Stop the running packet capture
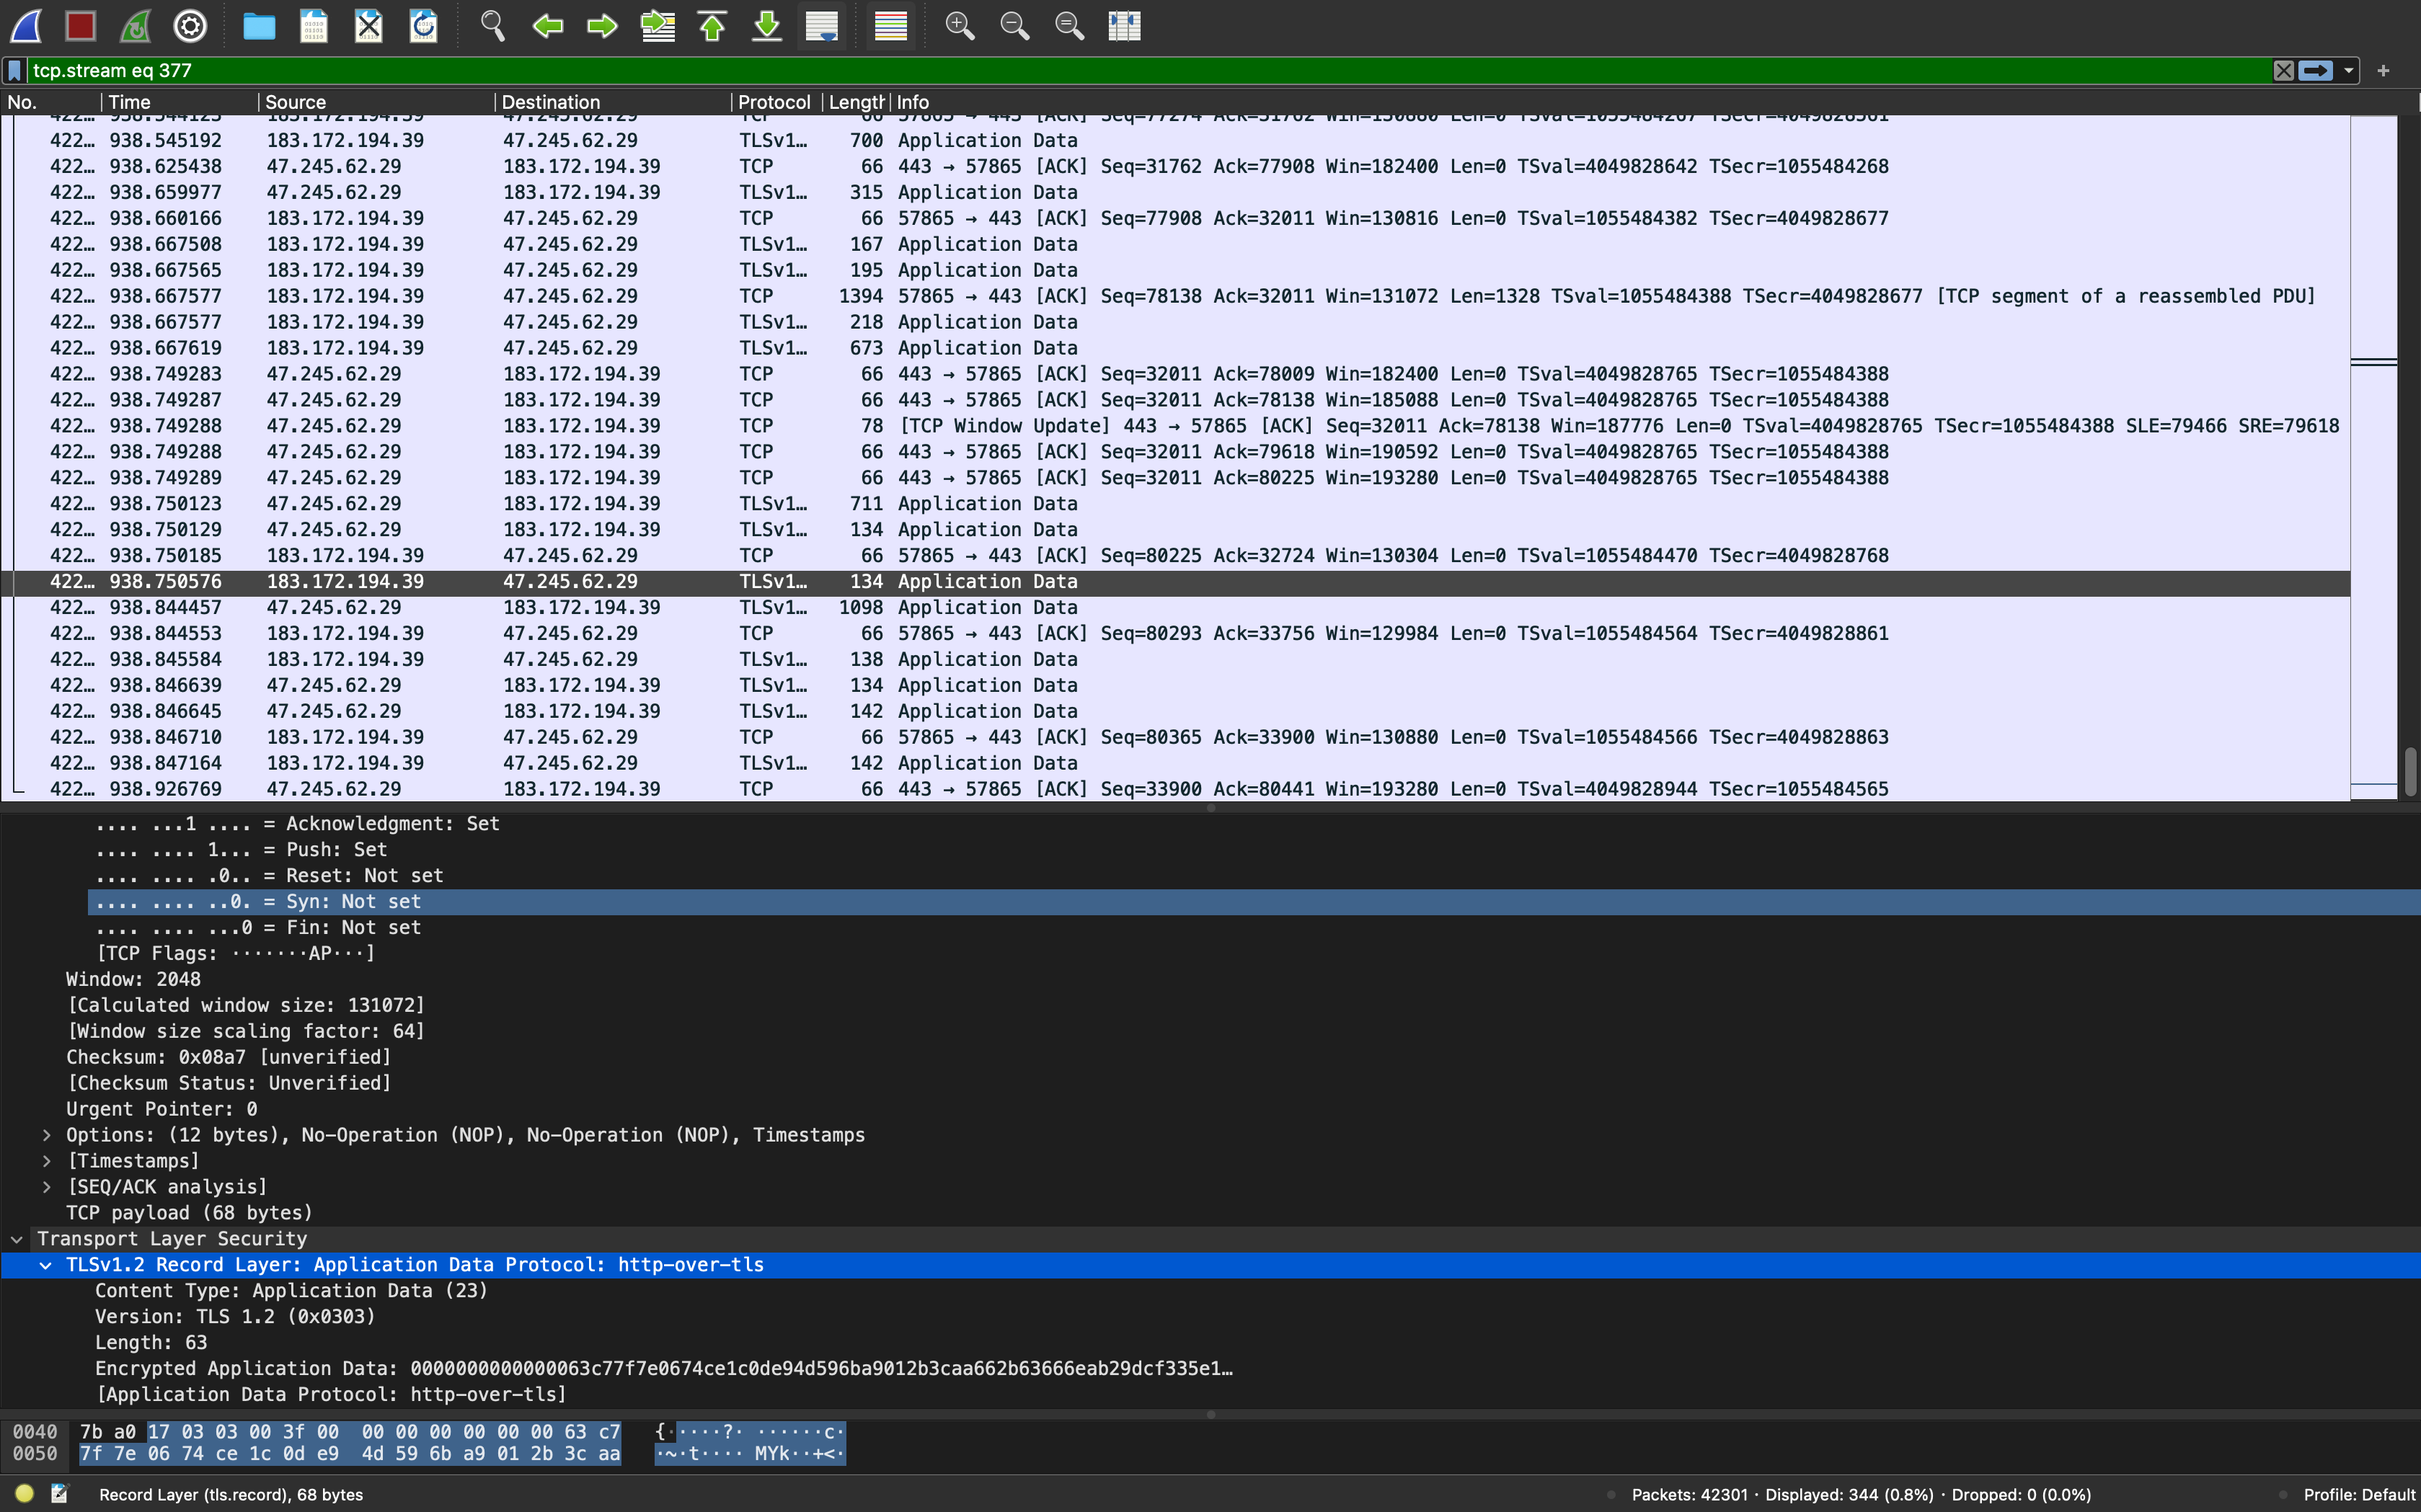The height and width of the screenshot is (1512, 2421). click(x=80, y=26)
